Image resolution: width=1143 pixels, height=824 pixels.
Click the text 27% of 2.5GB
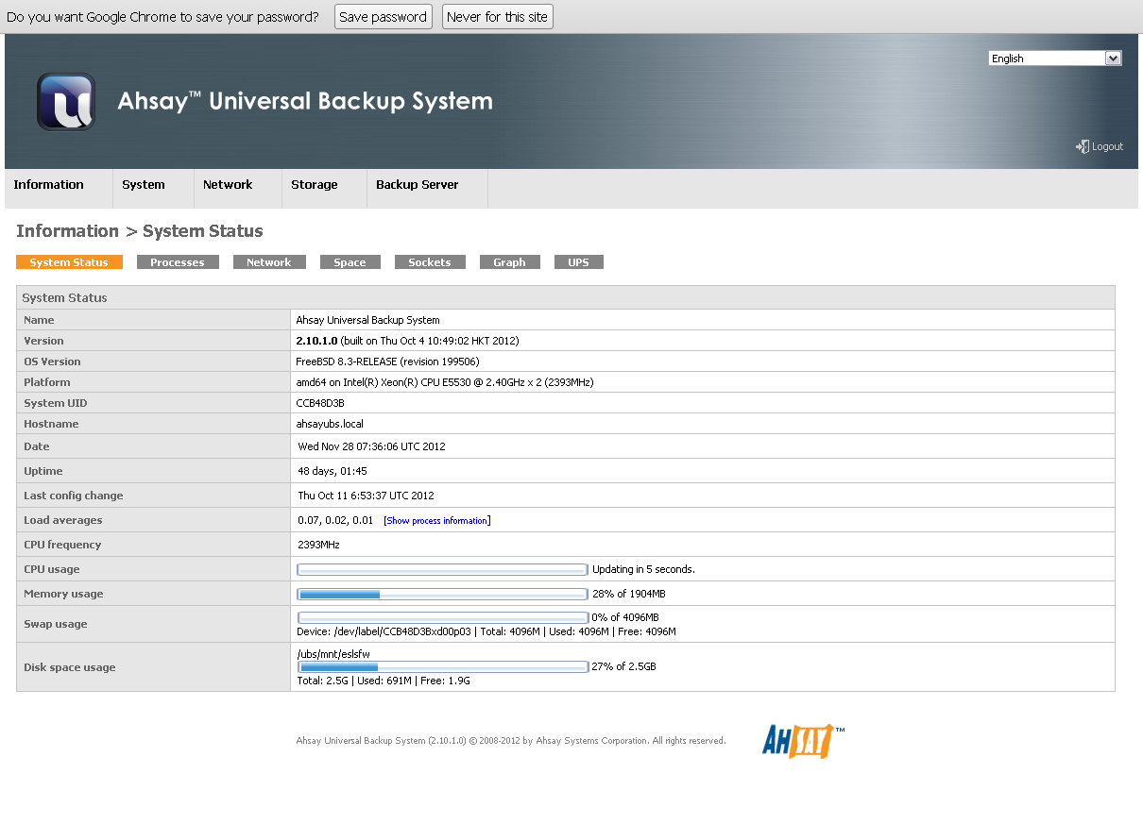click(623, 666)
